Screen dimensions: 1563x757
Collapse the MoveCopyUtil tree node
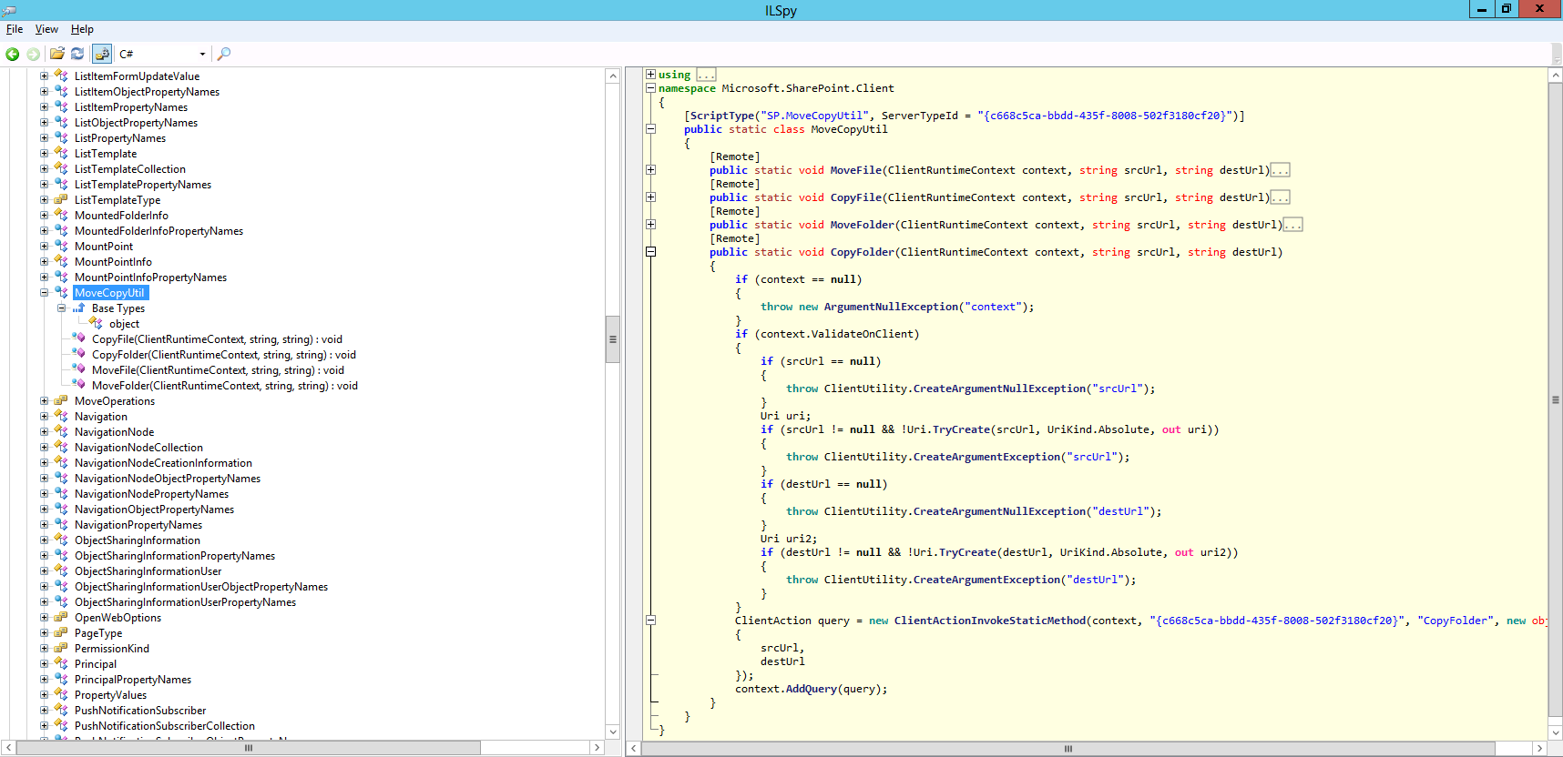pyautogui.click(x=44, y=293)
